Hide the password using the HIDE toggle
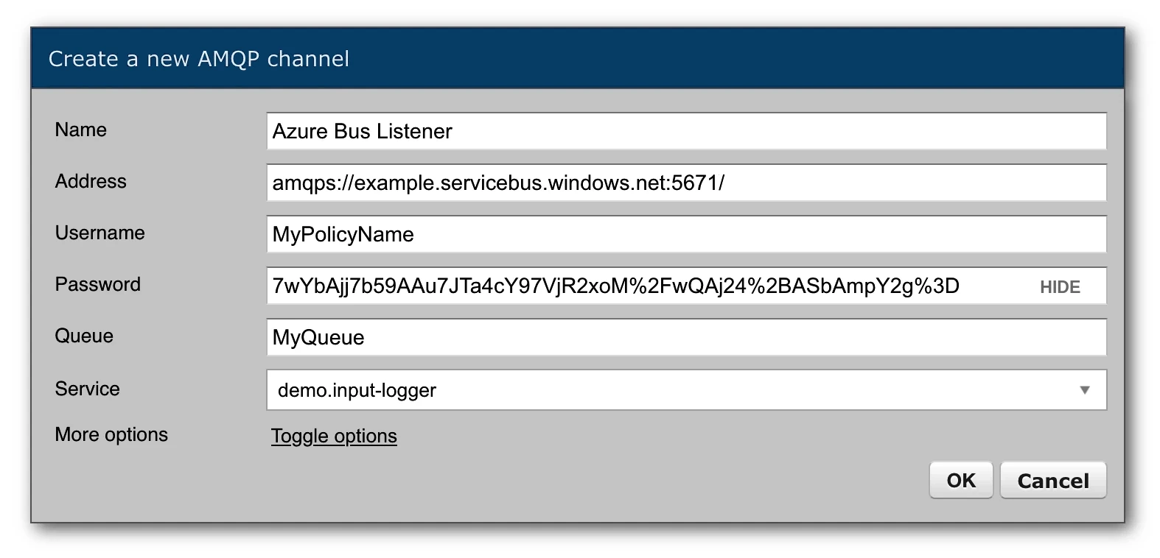Screen dimensions: 1160x558 [1060, 287]
